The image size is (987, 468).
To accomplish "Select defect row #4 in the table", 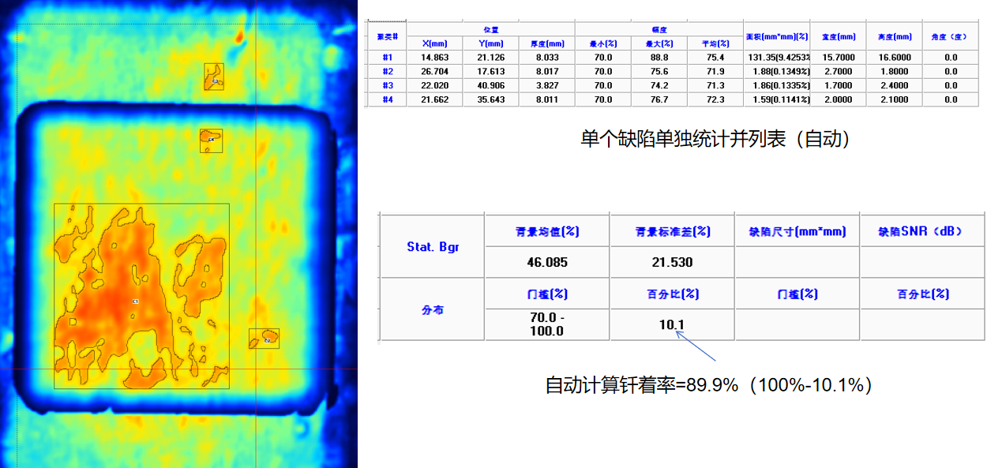I will coord(387,99).
